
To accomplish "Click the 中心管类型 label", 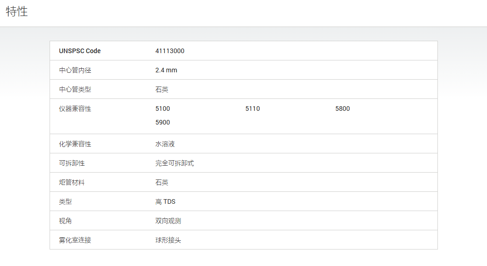I will pos(75,89).
